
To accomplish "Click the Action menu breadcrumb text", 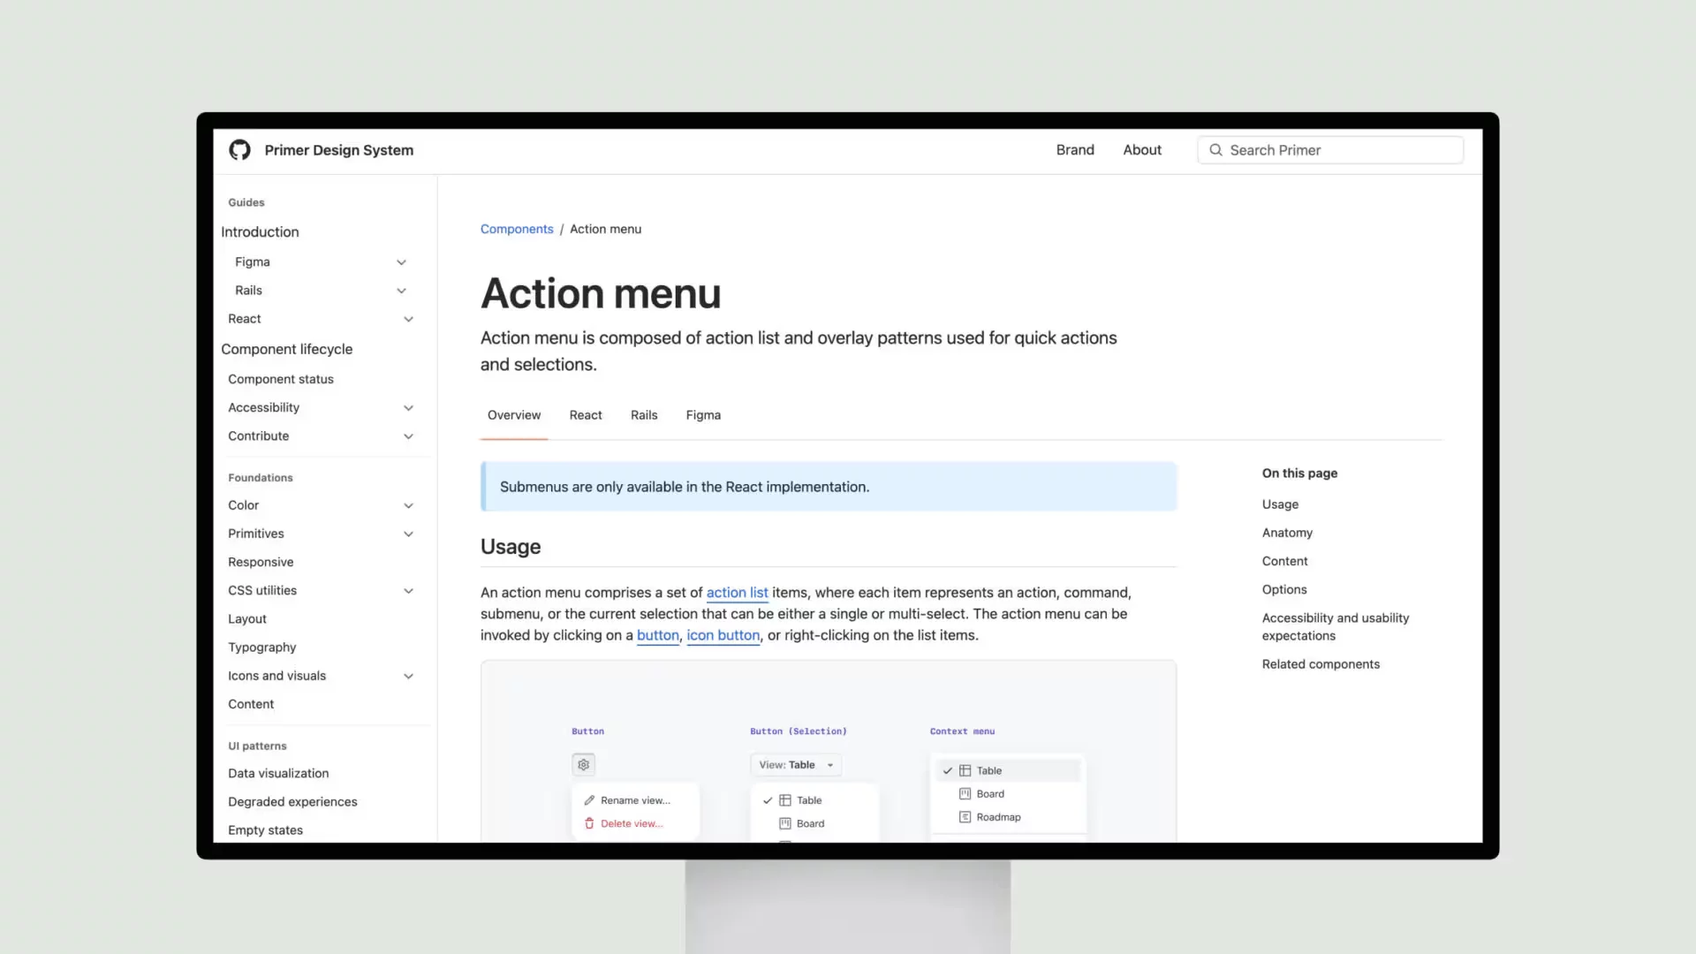I will (x=605, y=229).
